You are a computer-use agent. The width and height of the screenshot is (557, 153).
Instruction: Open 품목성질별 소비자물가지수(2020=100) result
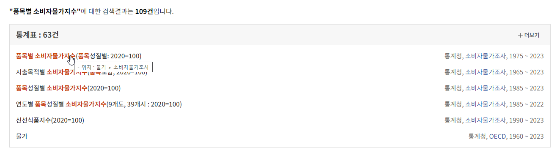click(68, 88)
